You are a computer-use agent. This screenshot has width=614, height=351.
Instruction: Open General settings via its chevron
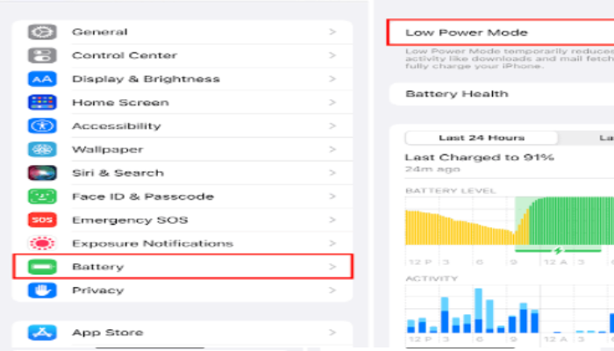tap(332, 32)
